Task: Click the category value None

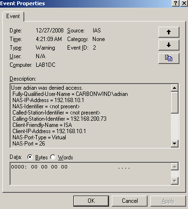Action: (99, 39)
